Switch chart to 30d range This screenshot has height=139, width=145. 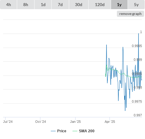(x=79, y=5)
